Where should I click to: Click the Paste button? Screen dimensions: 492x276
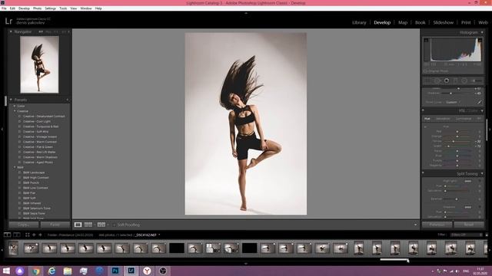(55, 225)
